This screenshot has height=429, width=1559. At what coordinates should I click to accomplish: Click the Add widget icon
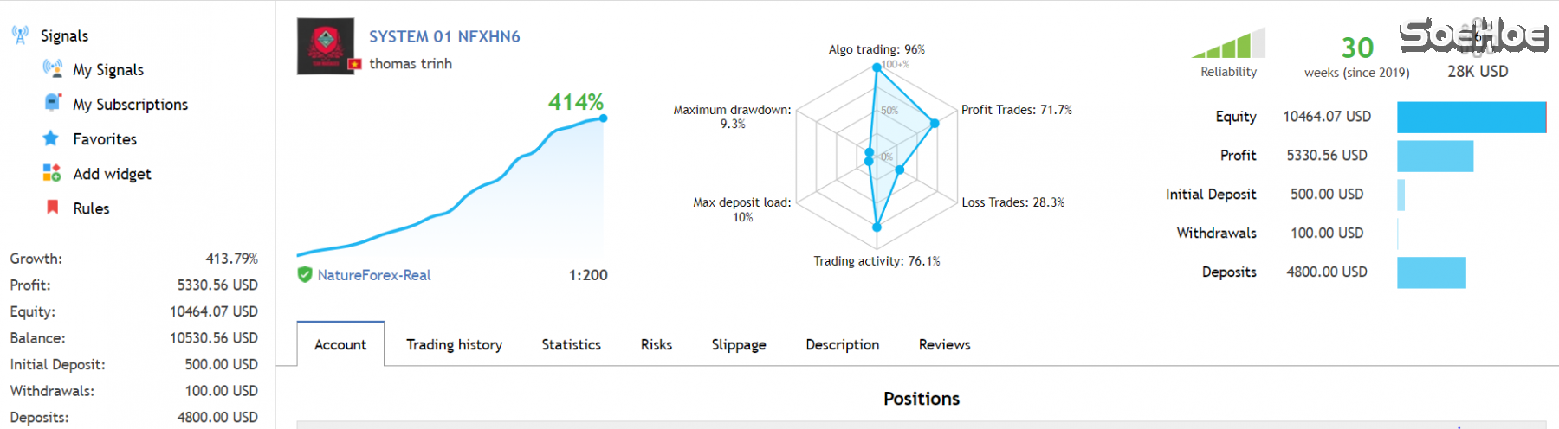click(x=52, y=173)
